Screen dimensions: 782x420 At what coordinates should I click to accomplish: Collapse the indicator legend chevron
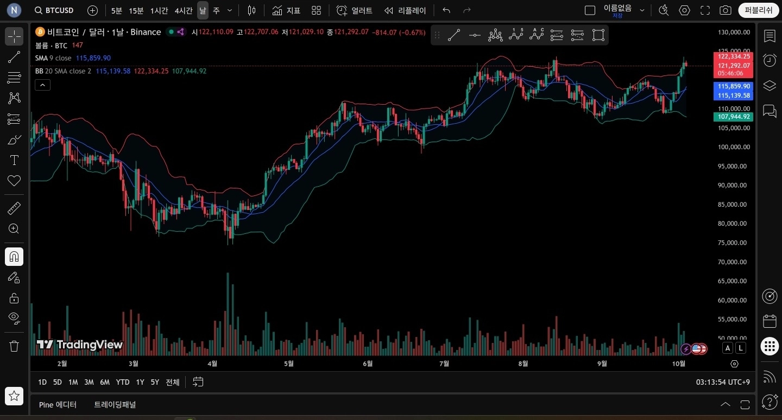(42, 85)
